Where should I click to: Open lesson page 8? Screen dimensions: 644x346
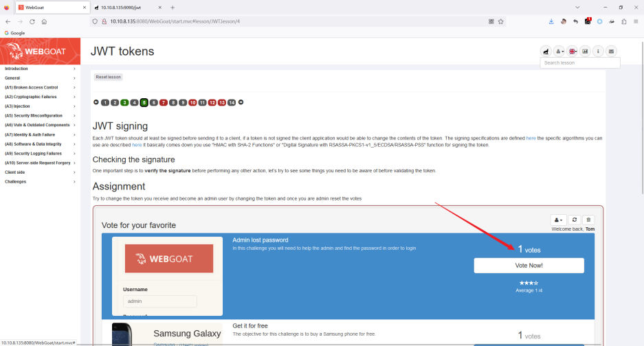[173, 102]
